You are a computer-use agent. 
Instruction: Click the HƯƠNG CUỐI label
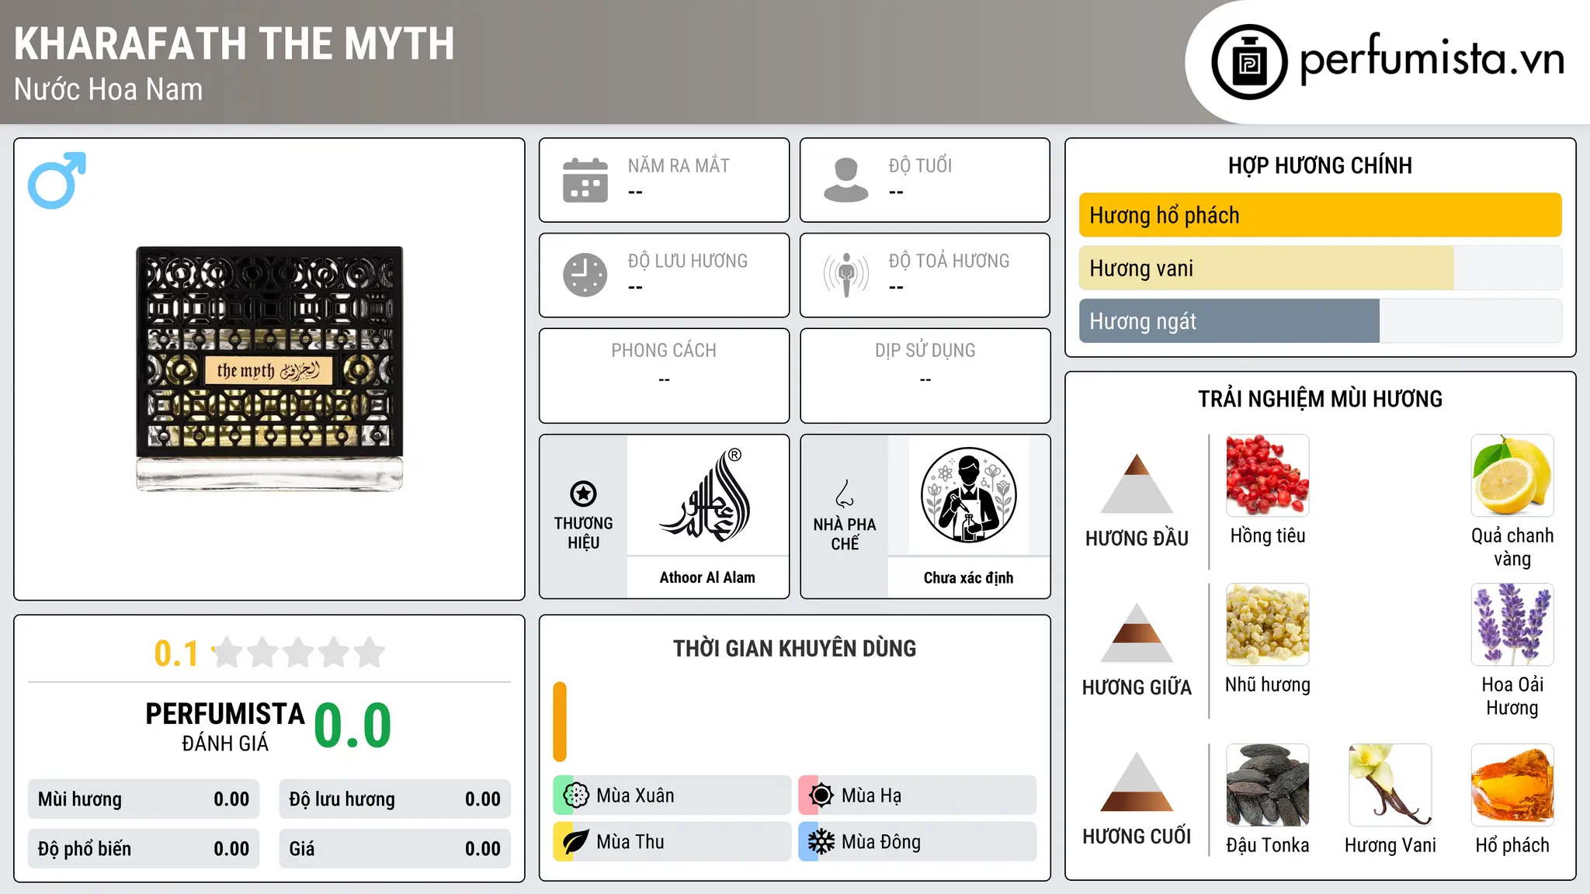tap(1137, 837)
